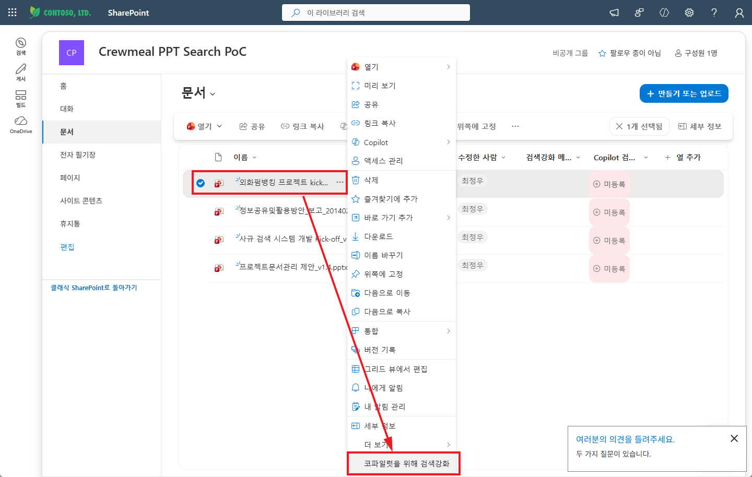The image size is (752, 477).
Task: Choose 링크 복사 from the context menu
Action: point(402,123)
